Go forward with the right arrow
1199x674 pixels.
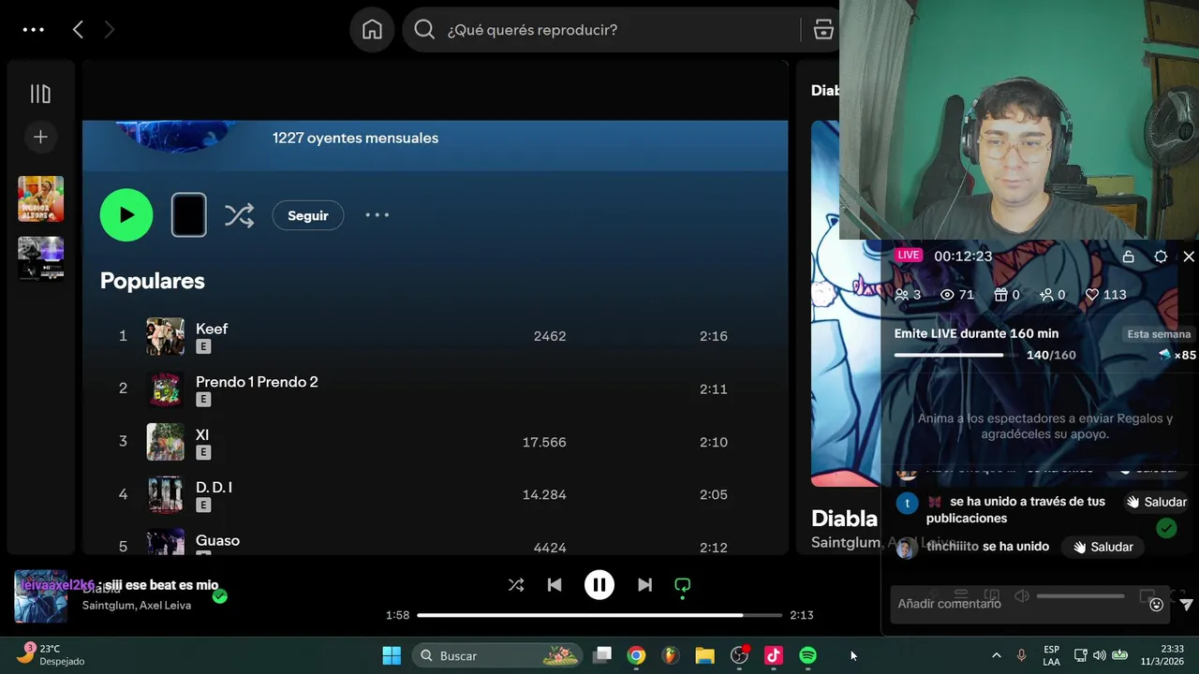(109, 30)
